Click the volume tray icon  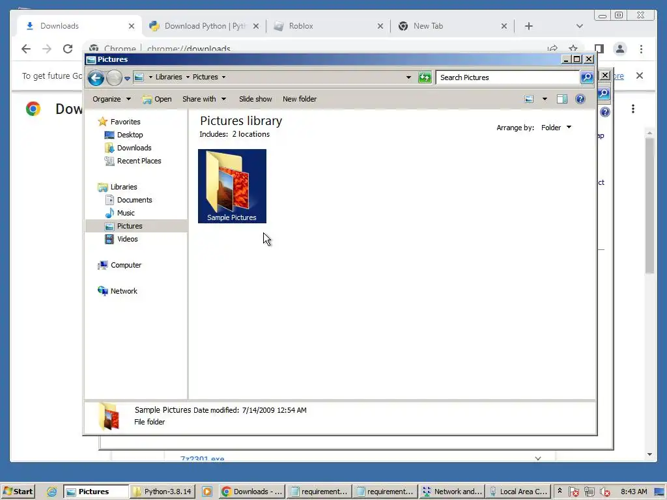point(604,492)
